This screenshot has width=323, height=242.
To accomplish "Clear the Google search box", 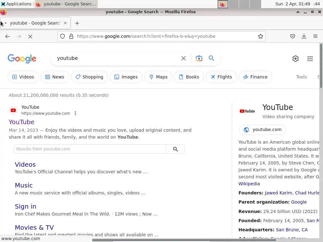I will coord(184,58).
